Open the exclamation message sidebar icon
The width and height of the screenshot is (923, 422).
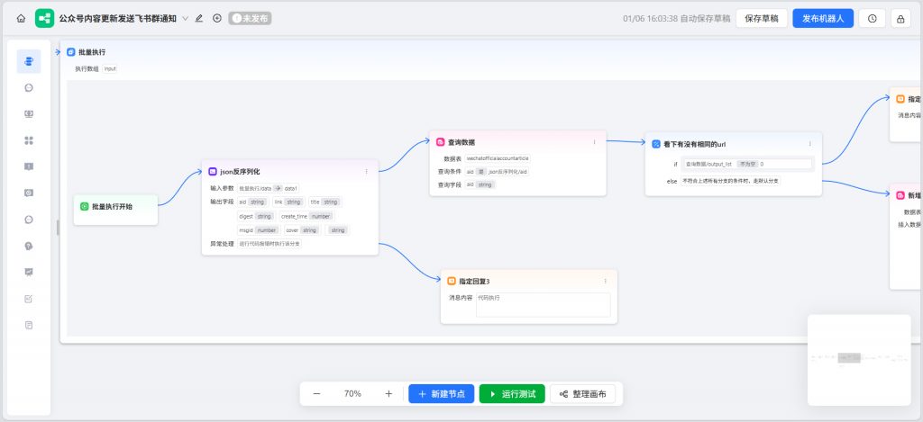tap(29, 166)
